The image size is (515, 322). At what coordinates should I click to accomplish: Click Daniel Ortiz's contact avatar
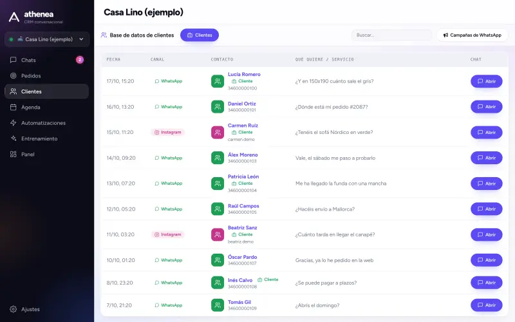[218, 107]
